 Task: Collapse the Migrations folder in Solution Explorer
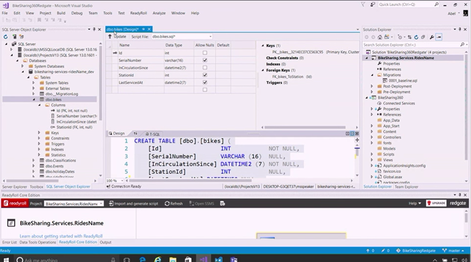coord(373,75)
